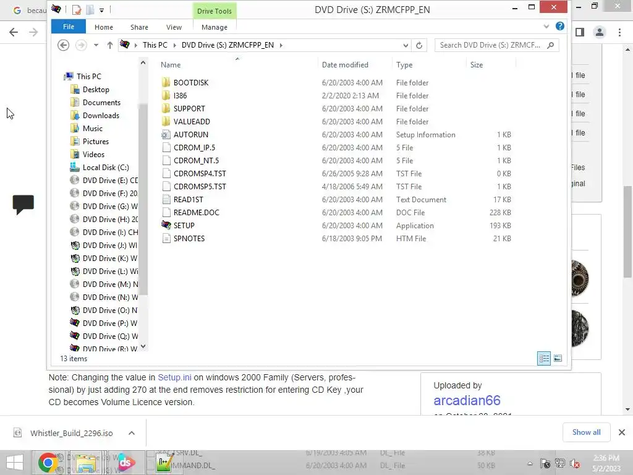
Task: Click the Explorer Forward arrow button
Action: [81, 45]
